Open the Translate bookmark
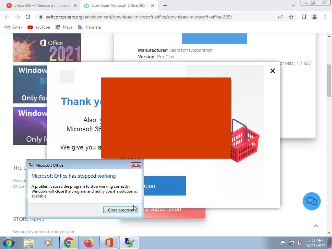The height and width of the screenshot is (249, 332). pyautogui.click(x=89, y=27)
